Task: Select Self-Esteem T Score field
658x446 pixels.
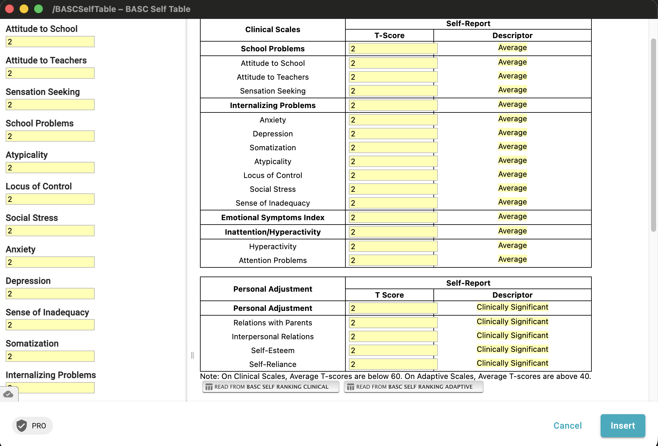Action: [x=393, y=350]
